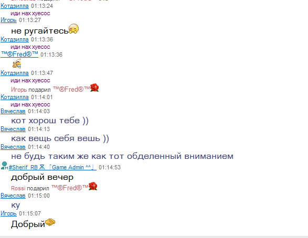Click the gagged smiley after 'не ругайтесь'
Viewport: 308px width, 238px height.
73,29
